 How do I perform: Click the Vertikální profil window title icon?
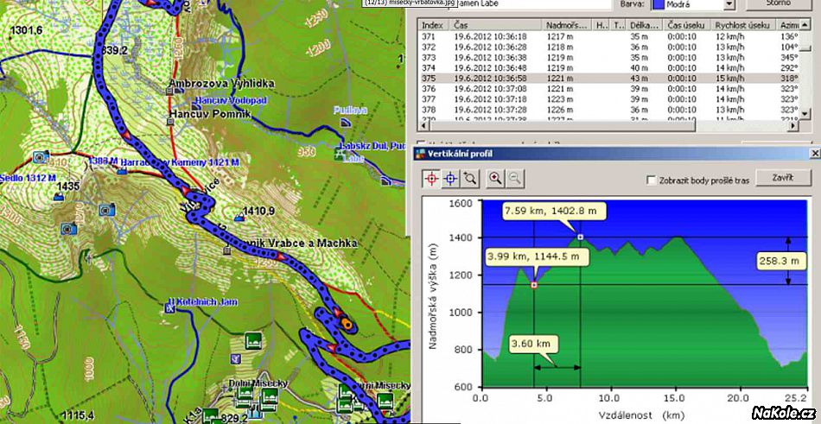click(420, 154)
